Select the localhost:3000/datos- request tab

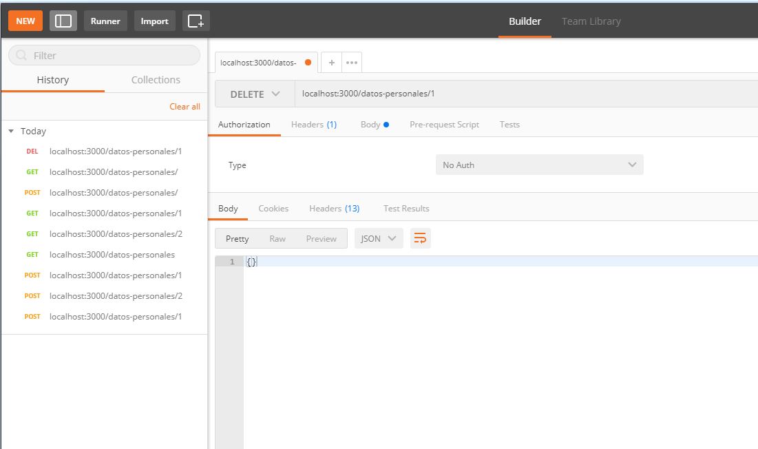(266, 63)
